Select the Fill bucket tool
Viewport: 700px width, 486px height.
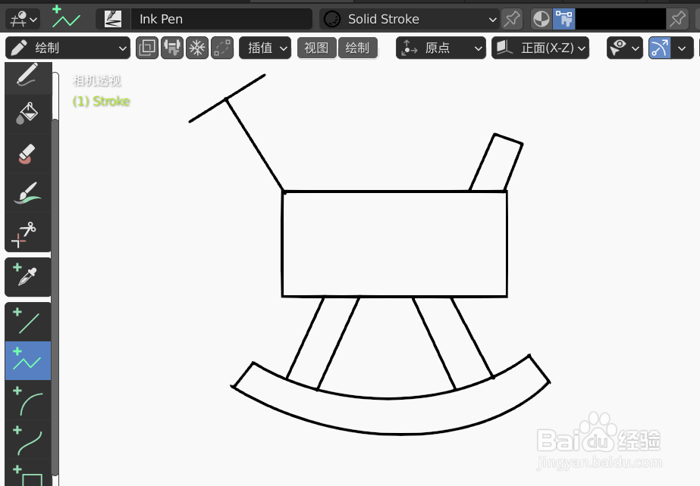pos(27,114)
